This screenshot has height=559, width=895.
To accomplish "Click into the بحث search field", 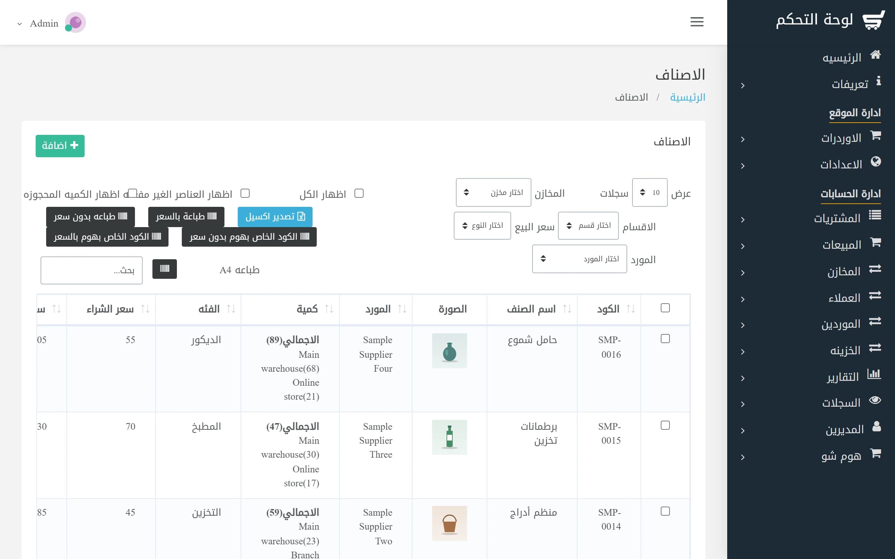I will (91, 270).
